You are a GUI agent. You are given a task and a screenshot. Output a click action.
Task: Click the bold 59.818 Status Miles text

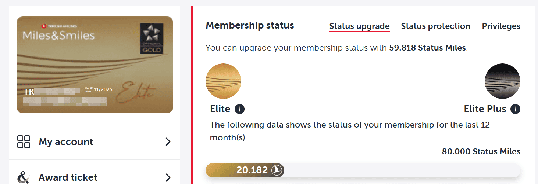tap(427, 48)
